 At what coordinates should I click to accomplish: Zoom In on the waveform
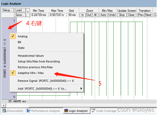[x=83, y=15]
